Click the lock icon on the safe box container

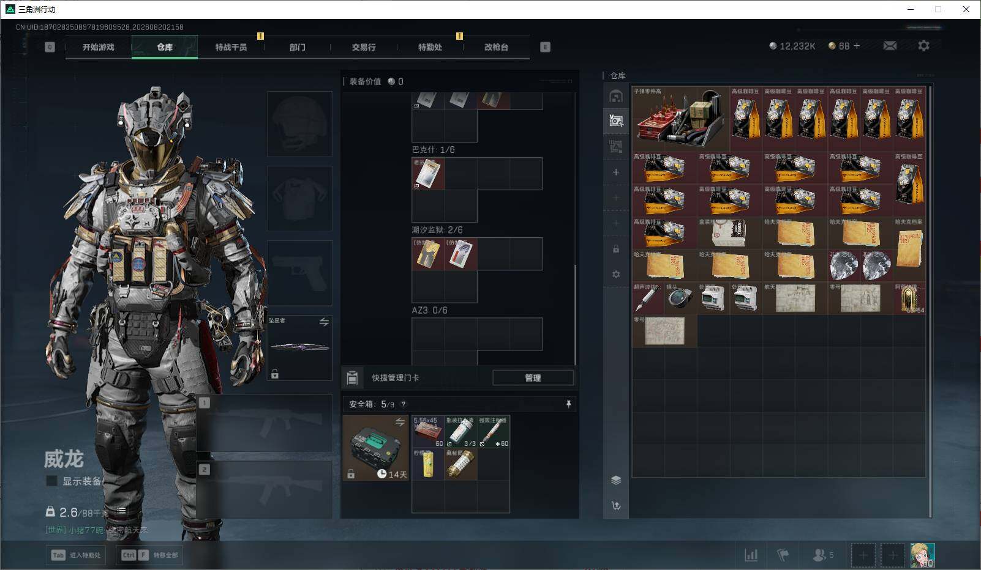[x=351, y=474]
